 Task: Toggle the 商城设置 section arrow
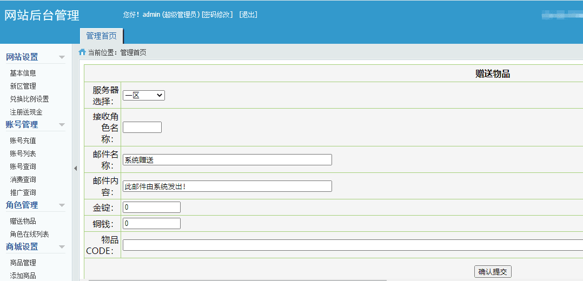tap(62, 247)
